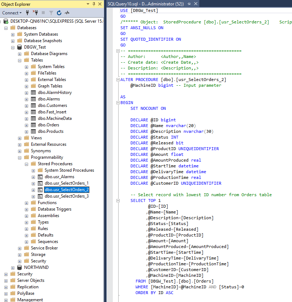Click the Tables folder icon
The height and width of the screenshot is (302, 292).
[x=26, y=60]
